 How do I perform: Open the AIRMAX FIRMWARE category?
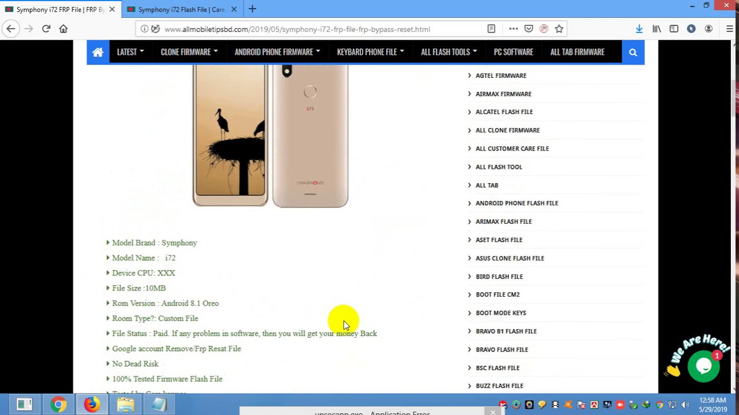pos(503,94)
